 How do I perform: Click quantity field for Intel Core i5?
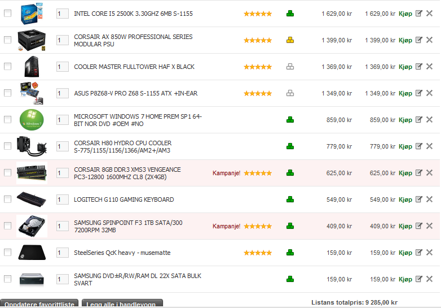pos(63,14)
